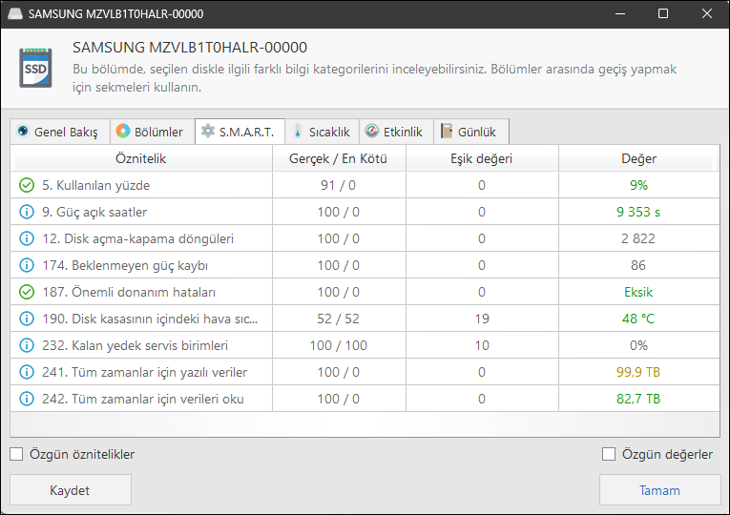This screenshot has height=515, width=730.
Task: Toggle the Özgün değerler checkbox
Action: click(609, 454)
